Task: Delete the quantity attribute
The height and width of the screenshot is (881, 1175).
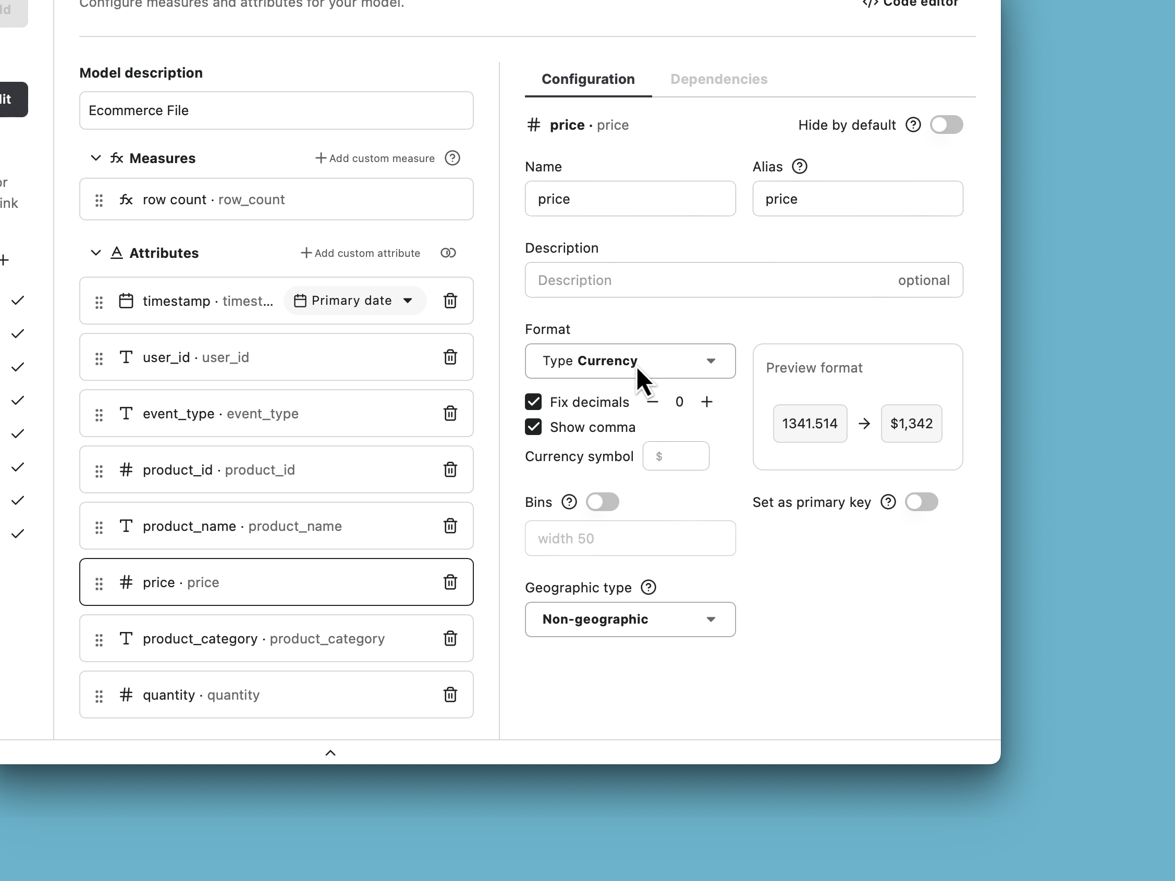Action: [x=450, y=694]
